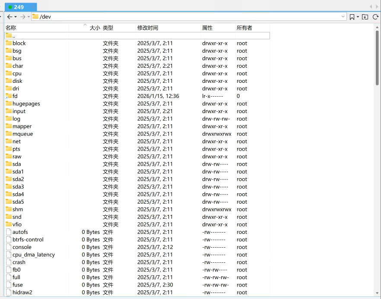Select the fd symlink folder icon

coord(9,96)
